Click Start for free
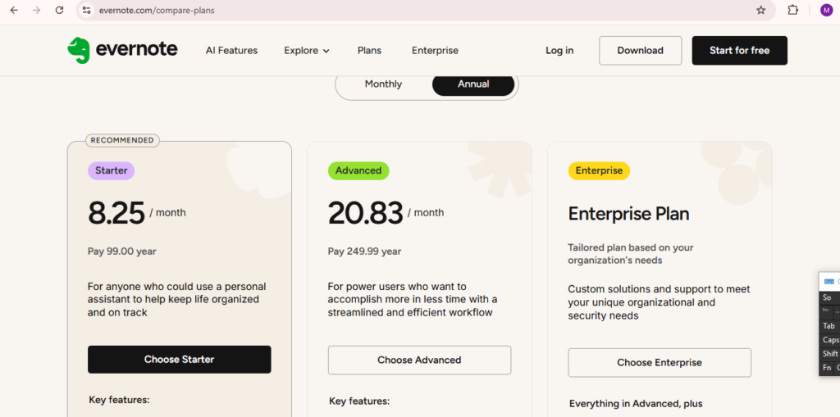 click(x=739, y=50)
